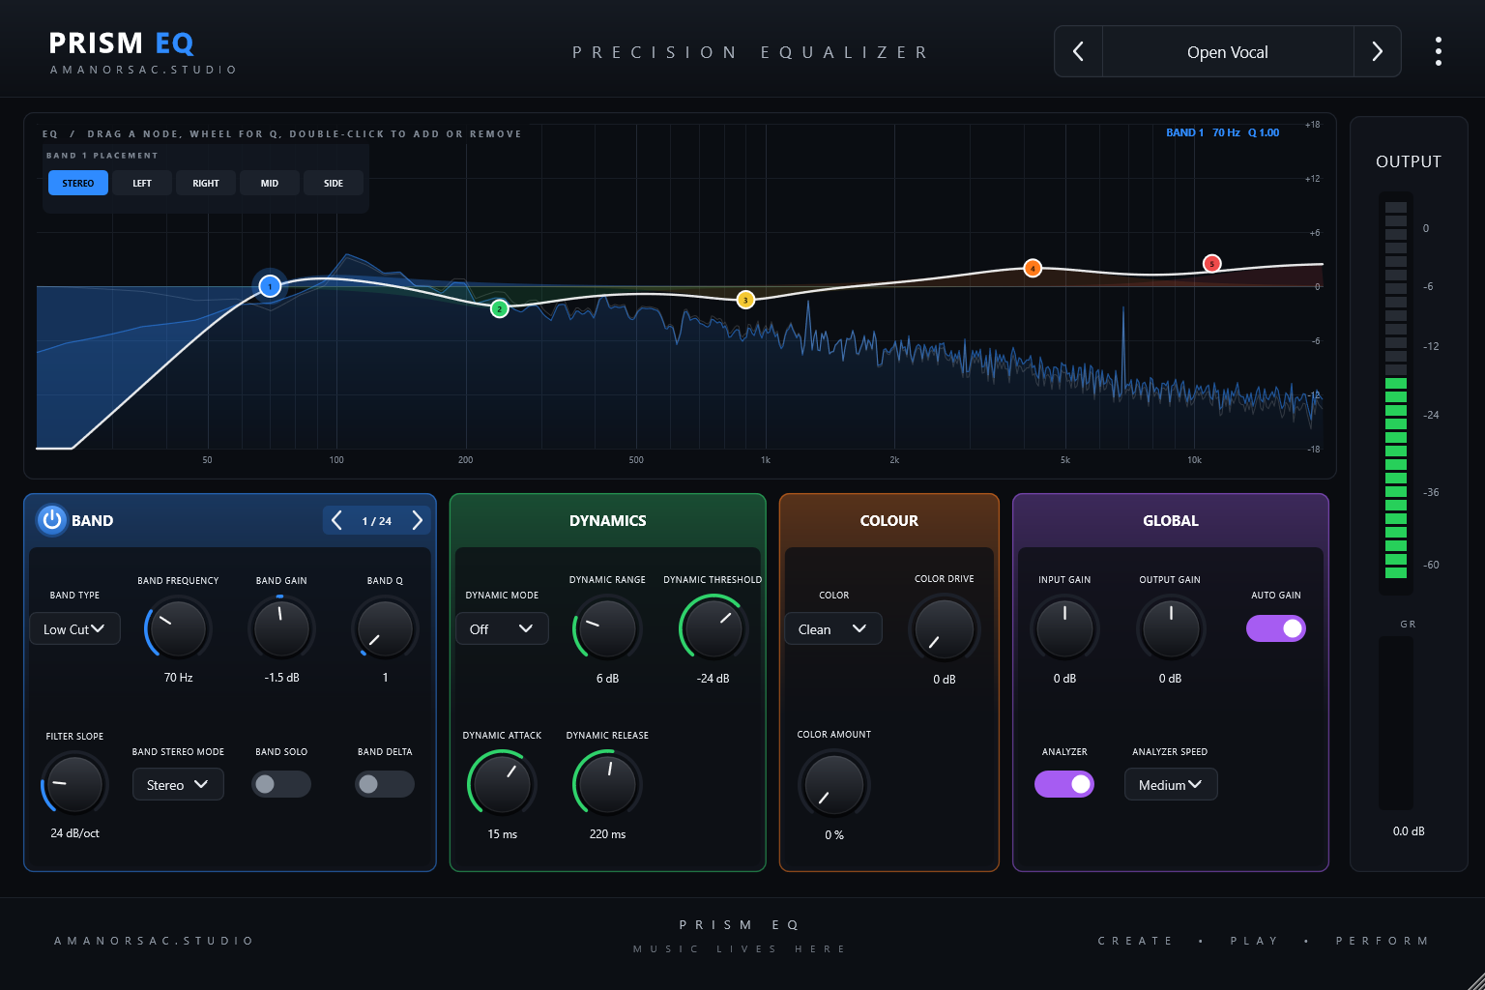Click the output level meter
The image size is (1485, 990).
[1396, 391]
